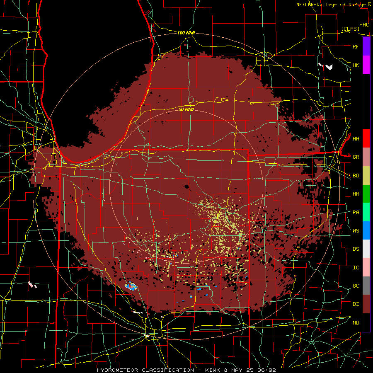Click the Hydrometeor Classification KIWX title caption
This screenshot has width=373, height=373.
(186, 370)
